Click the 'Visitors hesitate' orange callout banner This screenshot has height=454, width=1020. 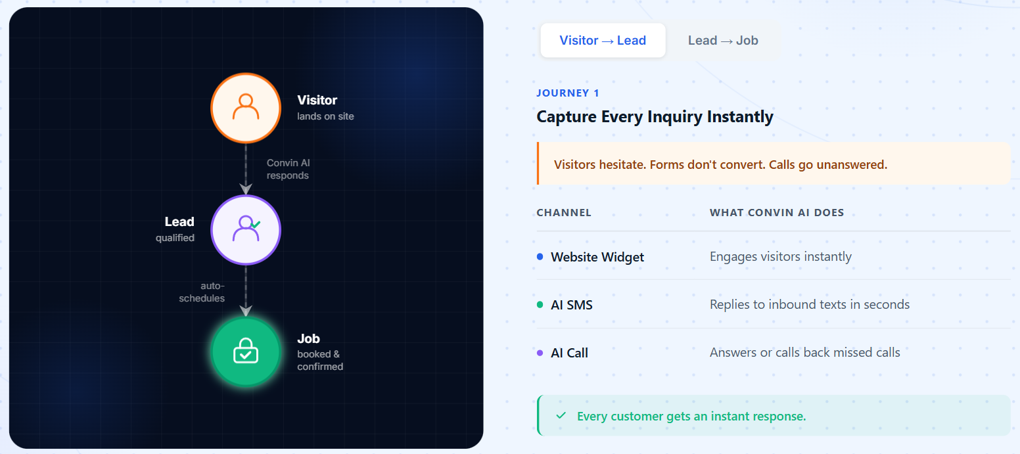click(x=774, y=164)
